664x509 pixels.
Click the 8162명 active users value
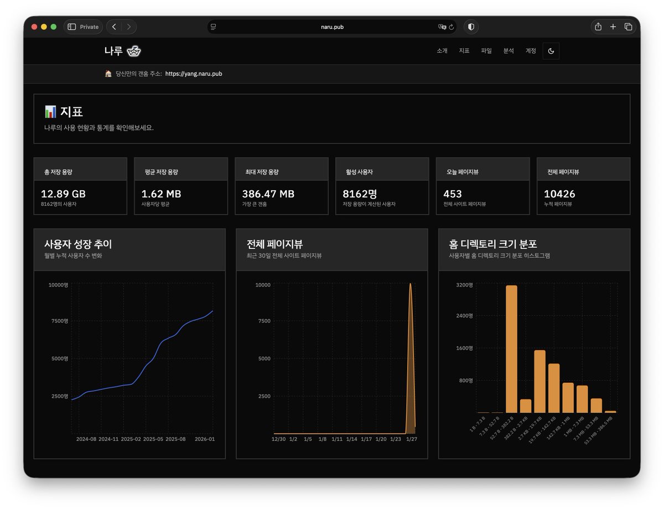pyautogui.click(x=360, y=194)
